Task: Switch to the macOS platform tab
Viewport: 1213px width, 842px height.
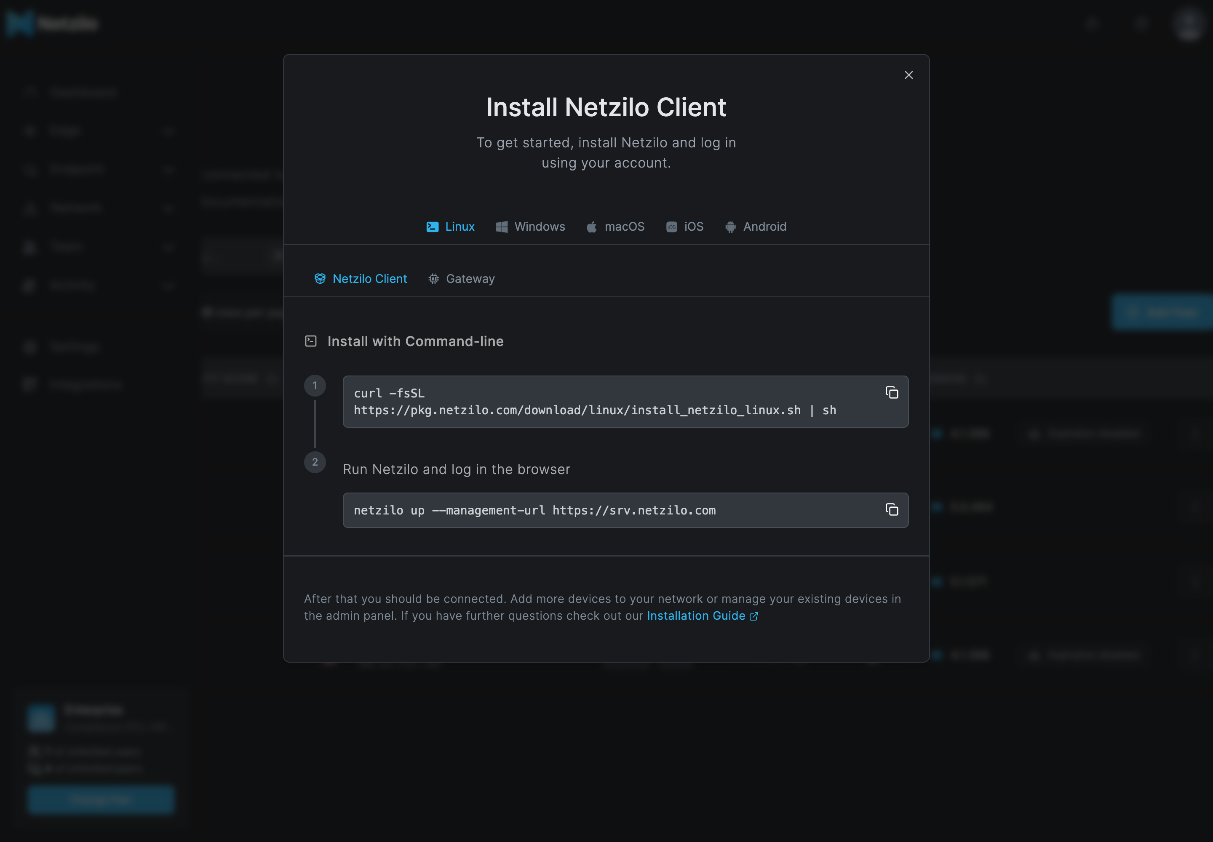Action: coord(615,227)
